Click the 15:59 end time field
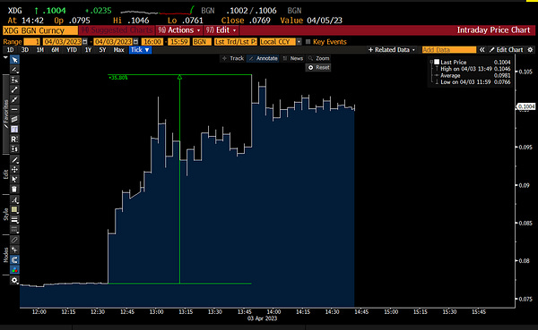Viewport: 538px width, 330px height. click(x=179, y=42)
